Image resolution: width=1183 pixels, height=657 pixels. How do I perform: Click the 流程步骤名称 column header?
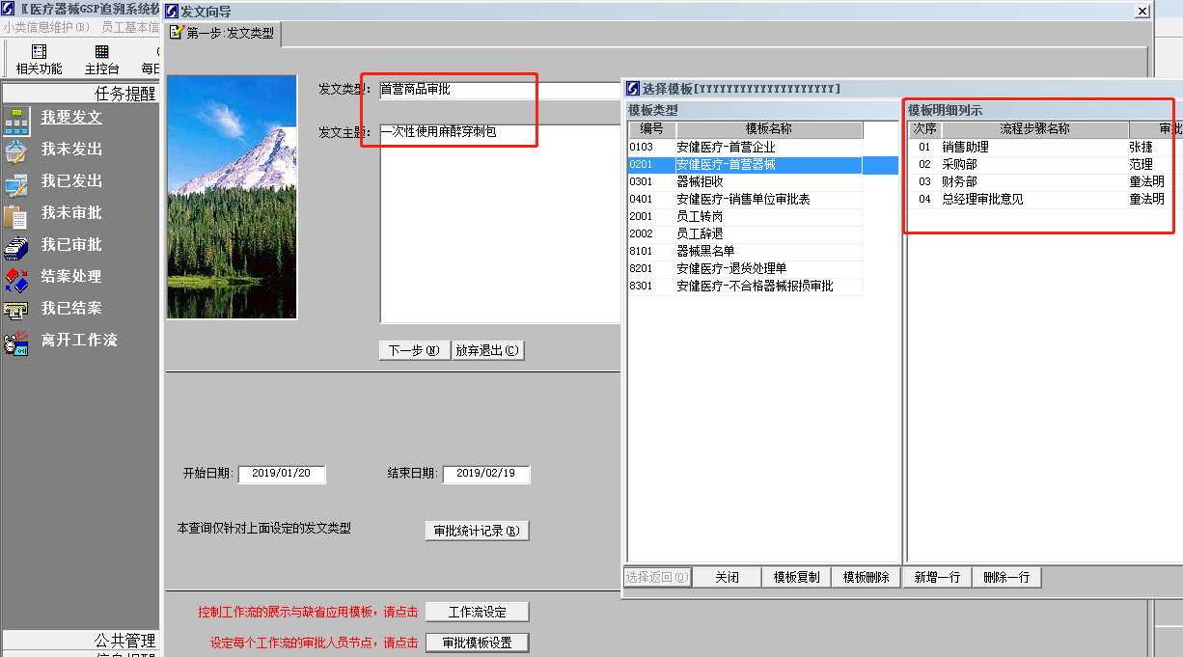click(x=1034, y=129)
